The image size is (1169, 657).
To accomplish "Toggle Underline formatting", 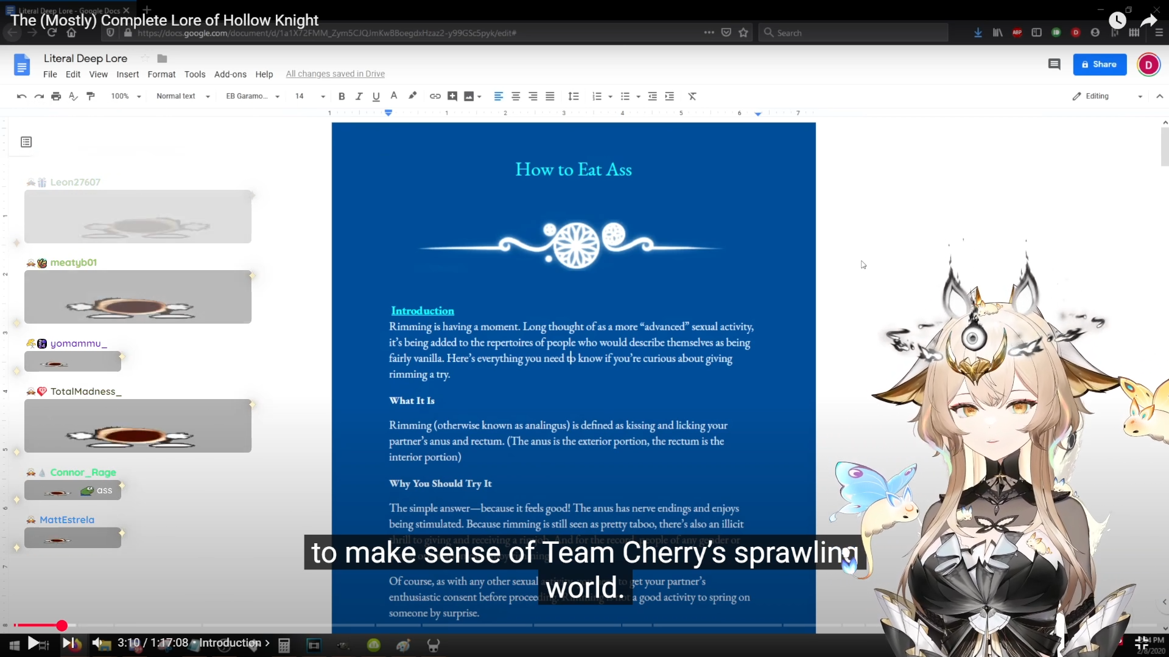I will (x=376, y=96).
